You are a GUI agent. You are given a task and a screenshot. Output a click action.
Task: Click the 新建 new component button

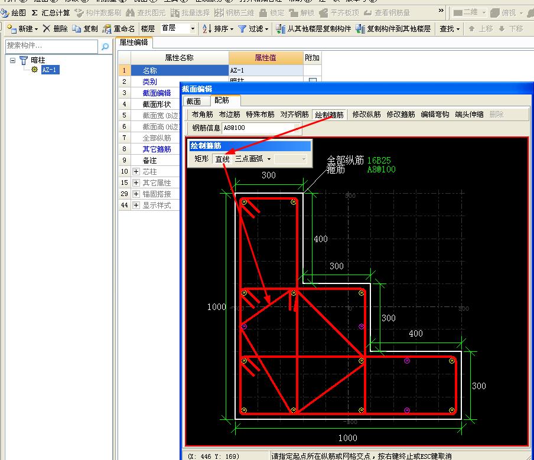click(22, 28)
